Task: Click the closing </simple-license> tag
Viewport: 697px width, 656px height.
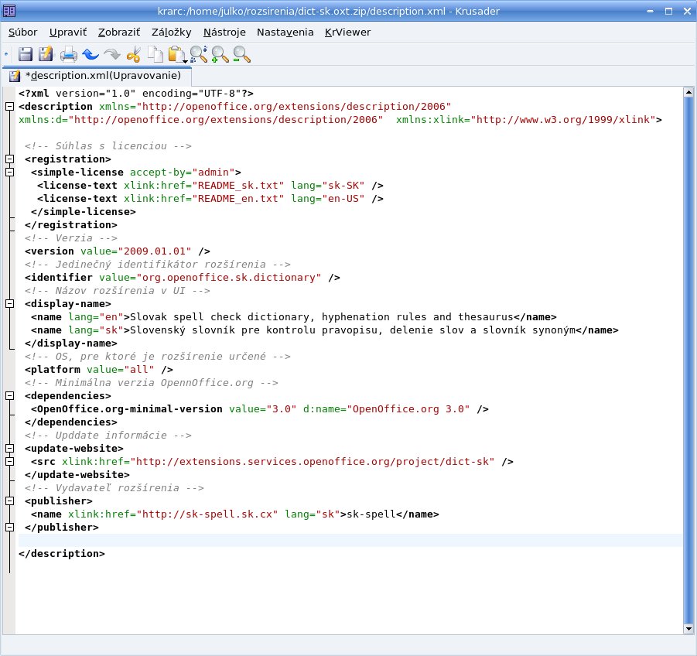Action: (84, 212)
